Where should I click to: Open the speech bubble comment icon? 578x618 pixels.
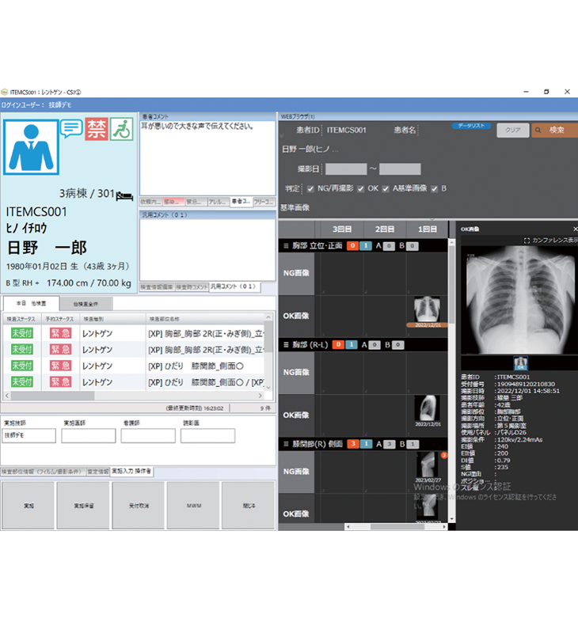pos(72,128)
